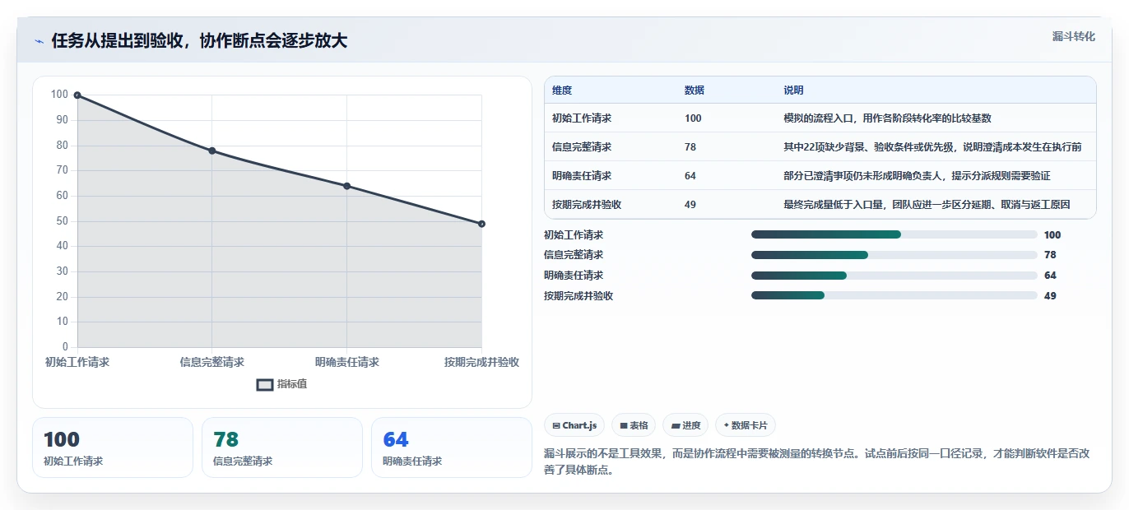The height and width of the screenshot is (510, 1129).
Task: Click the 初始工作请求 x-axis label
Action: point(77,362)
